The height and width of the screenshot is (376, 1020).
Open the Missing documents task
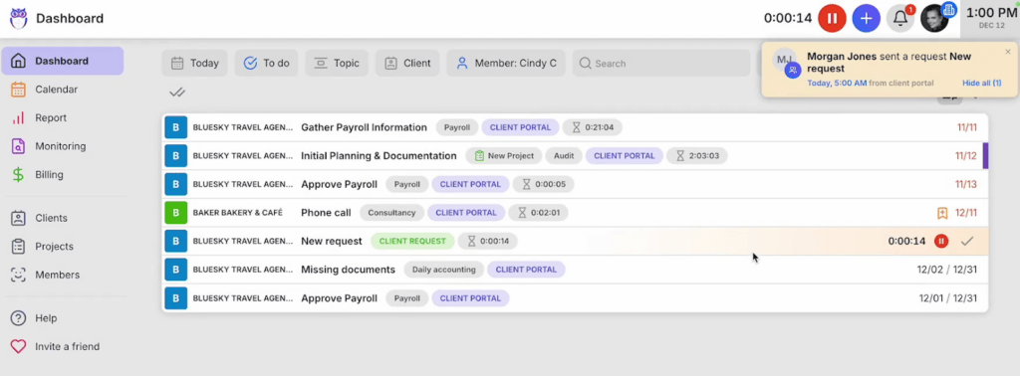pyautogui.click(x=348, y=270)
